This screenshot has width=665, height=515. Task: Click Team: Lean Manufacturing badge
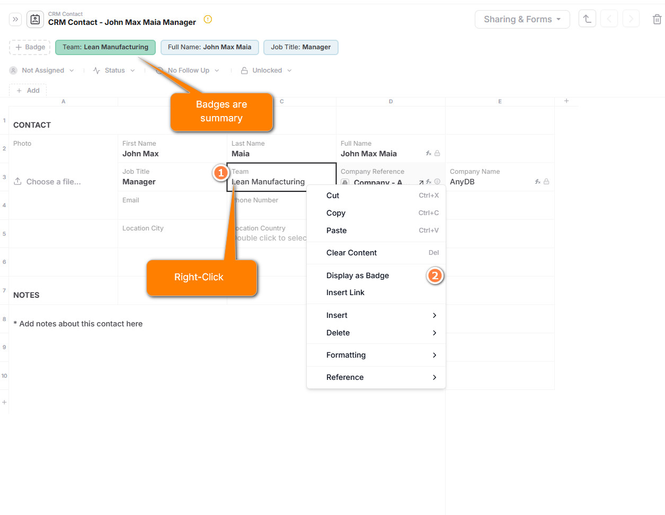pyautogui.click(x=105, y=47)
